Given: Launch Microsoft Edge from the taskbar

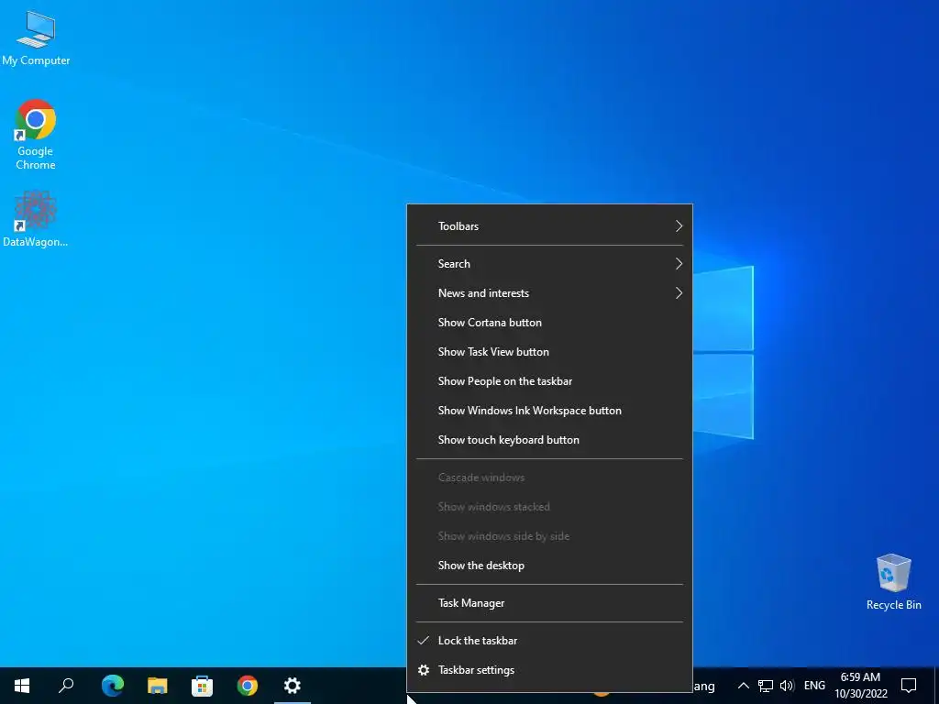Looking at the screenshot, I should tap(112, 686).
